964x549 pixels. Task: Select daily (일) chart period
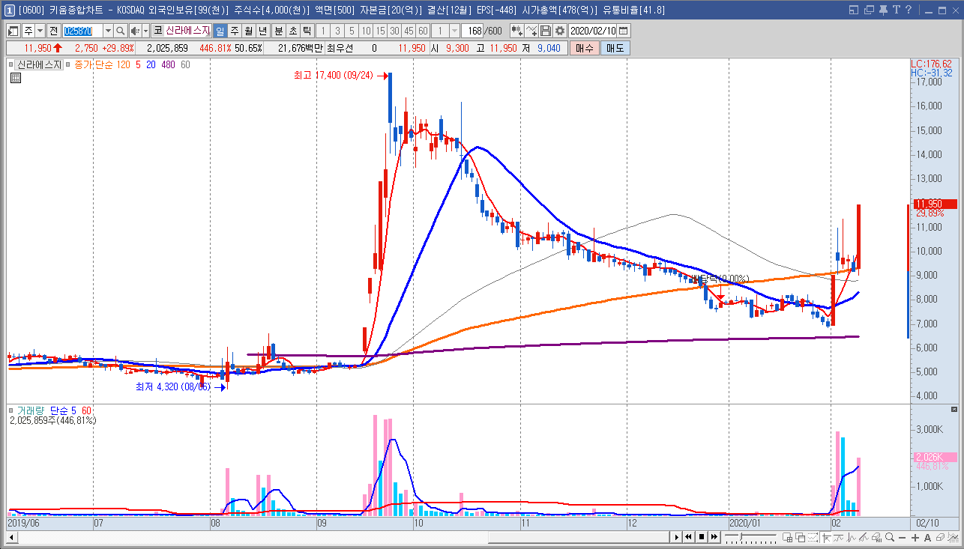220,31
